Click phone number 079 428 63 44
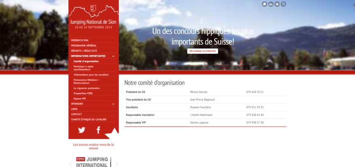 click(255, 115)
